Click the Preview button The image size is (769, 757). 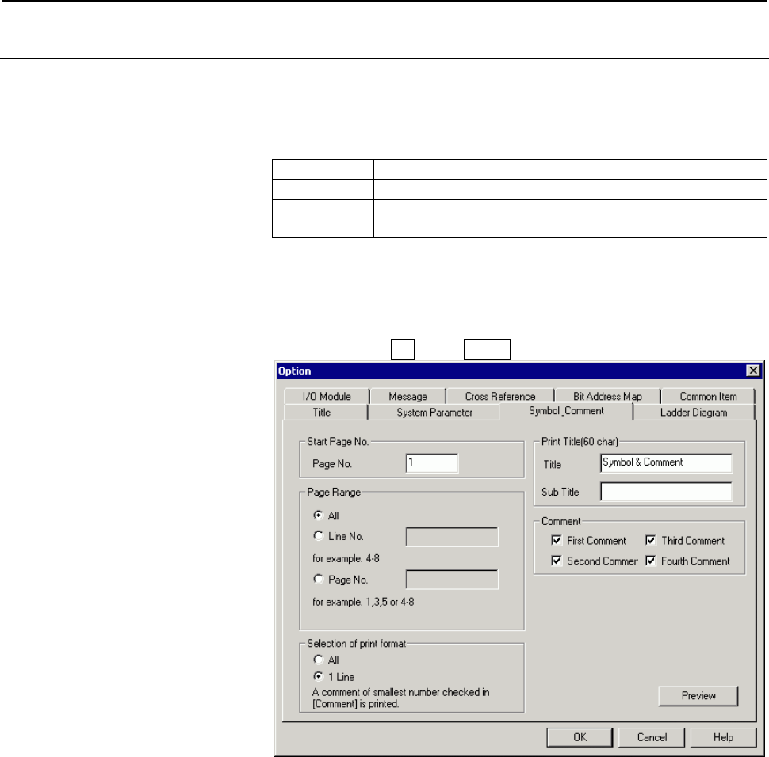tap(698, 696)
